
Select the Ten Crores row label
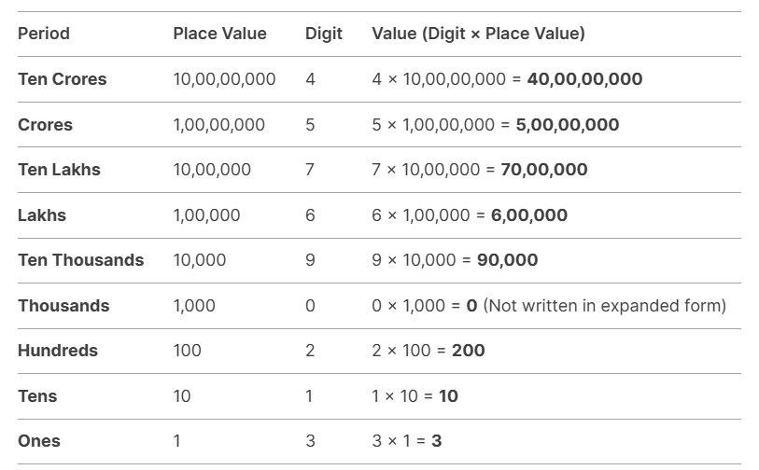[63, 79]
